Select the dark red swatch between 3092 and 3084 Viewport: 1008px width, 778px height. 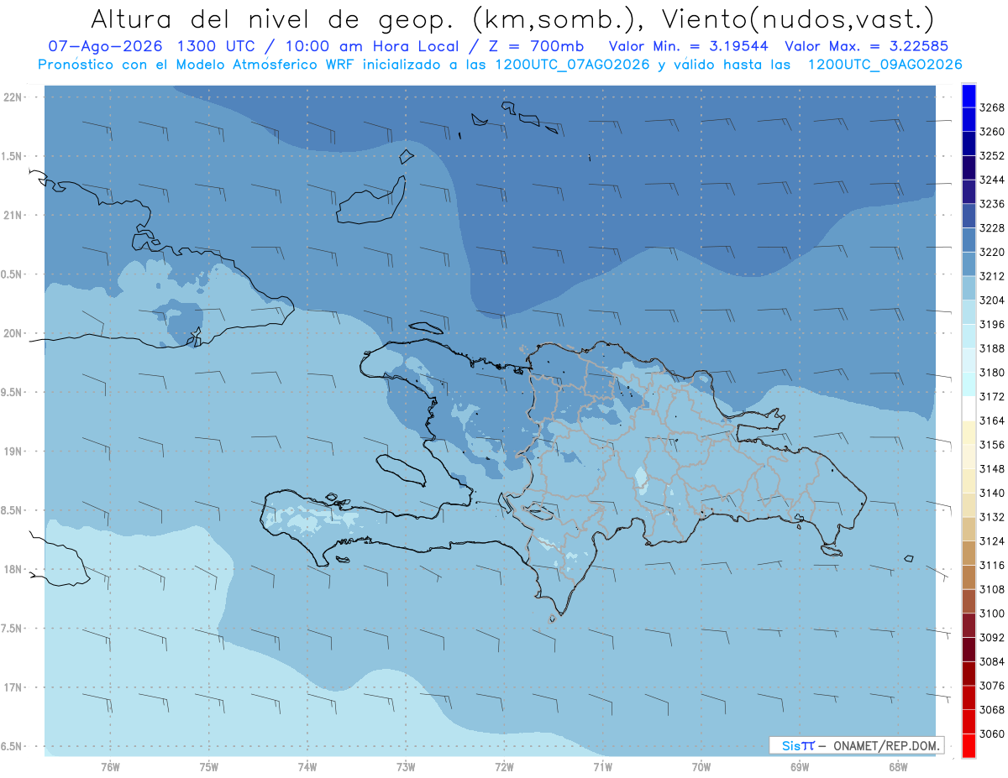[968, 649]
